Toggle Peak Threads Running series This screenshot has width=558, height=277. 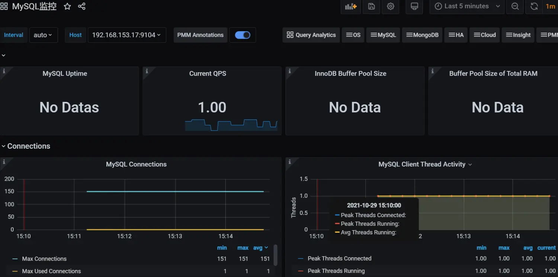336,271
